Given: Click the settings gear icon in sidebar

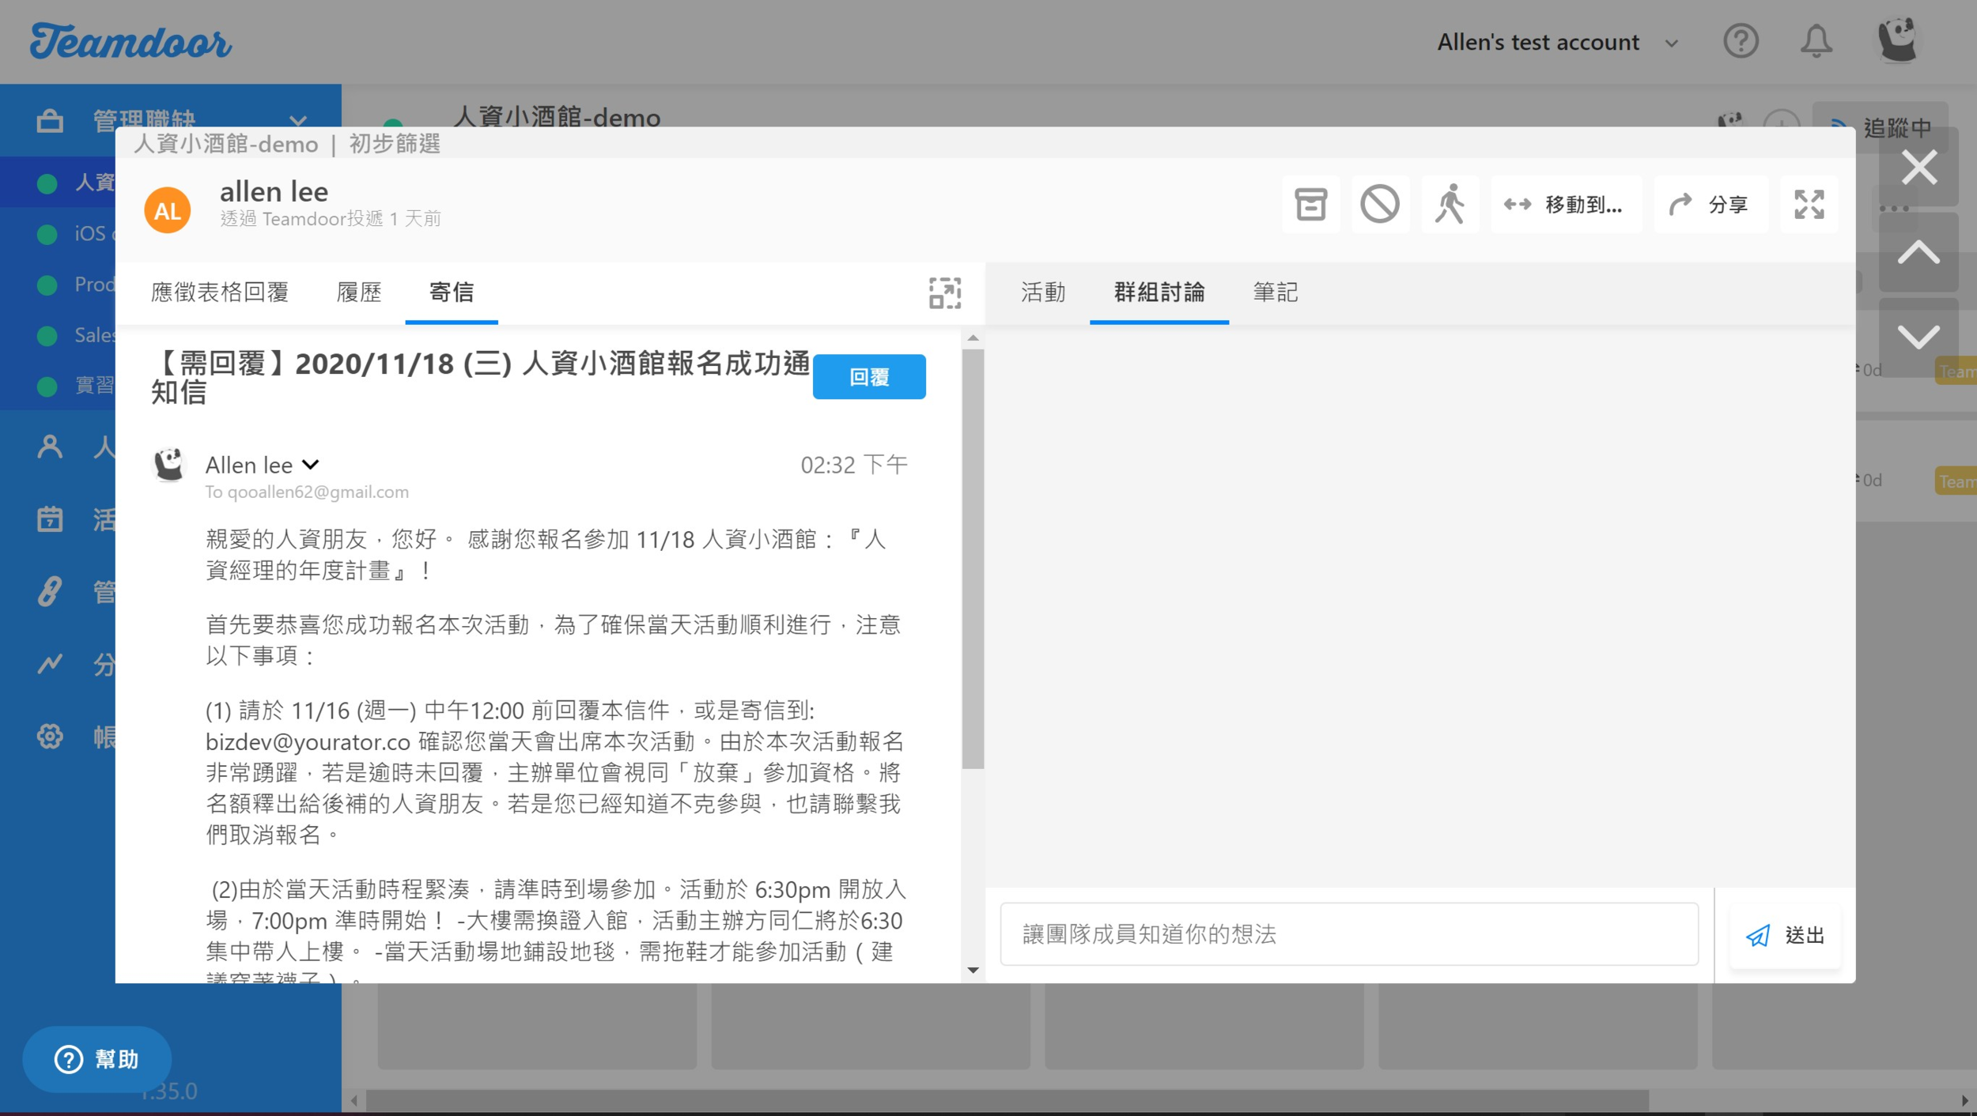Looking at the screenshot, I should [x=50, y=737].
